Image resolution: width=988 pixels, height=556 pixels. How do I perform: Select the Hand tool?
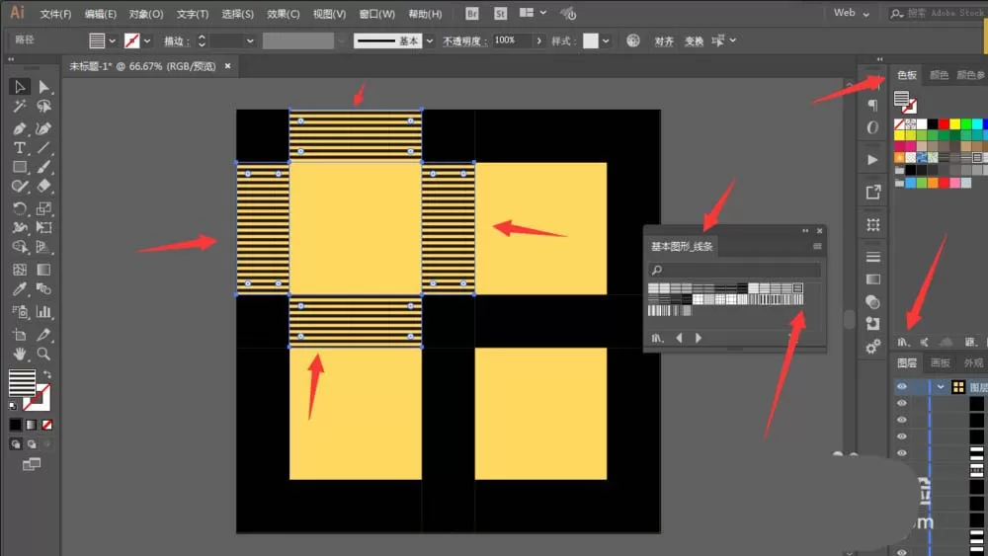tap(20, 354)
